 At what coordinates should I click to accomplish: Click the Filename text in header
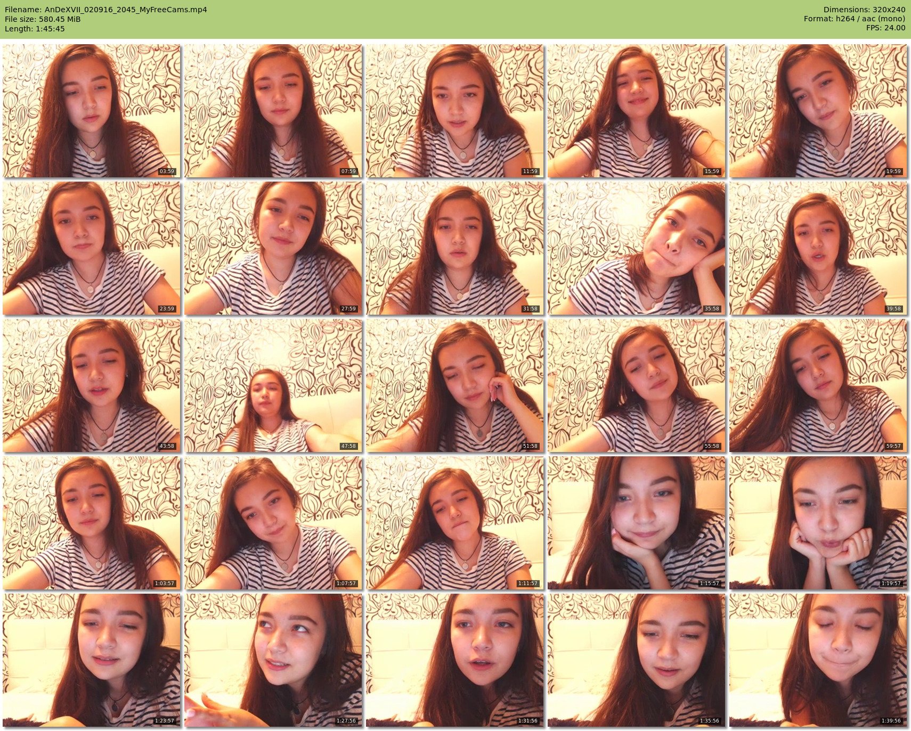click(105, 10)
